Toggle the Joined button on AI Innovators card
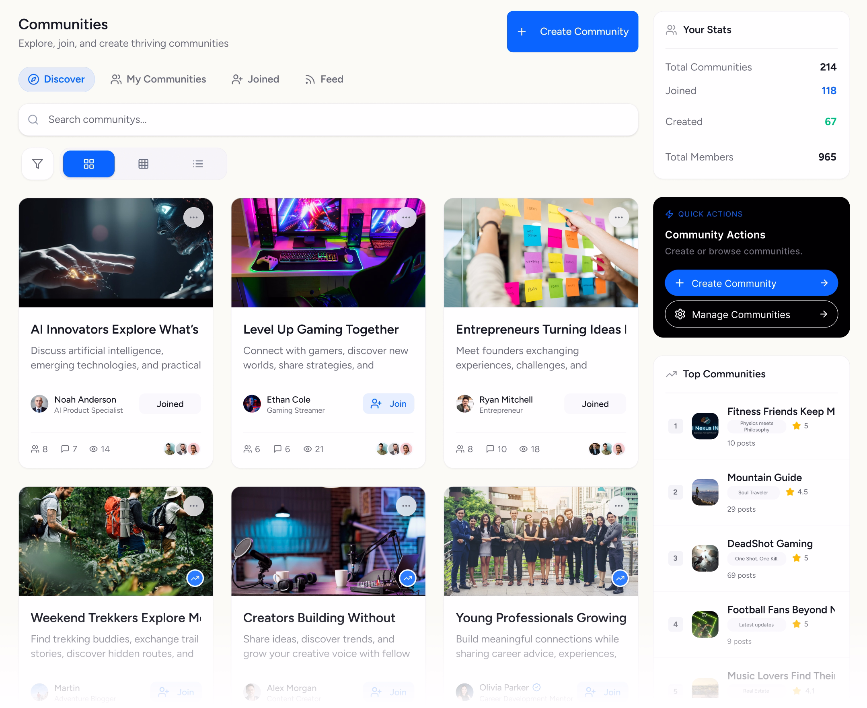867x708 pixels. point(170,404)
